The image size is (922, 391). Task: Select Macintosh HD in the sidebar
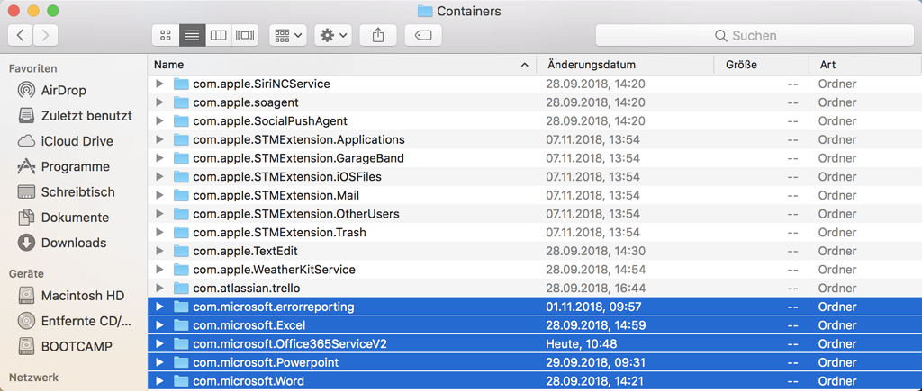[70, 296]
